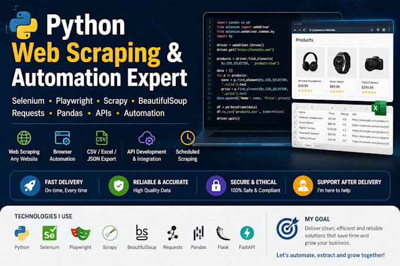Click the 'SUPPORT AFTER DELIVERY' heading
Screen dimensions: 400x266
pos(349,182)
